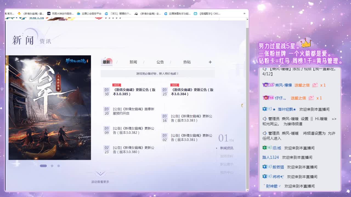The height and width of the screenshot is (197, 351).
Task: Select 视听中心 in the section navigation
Action: [227, 172]
